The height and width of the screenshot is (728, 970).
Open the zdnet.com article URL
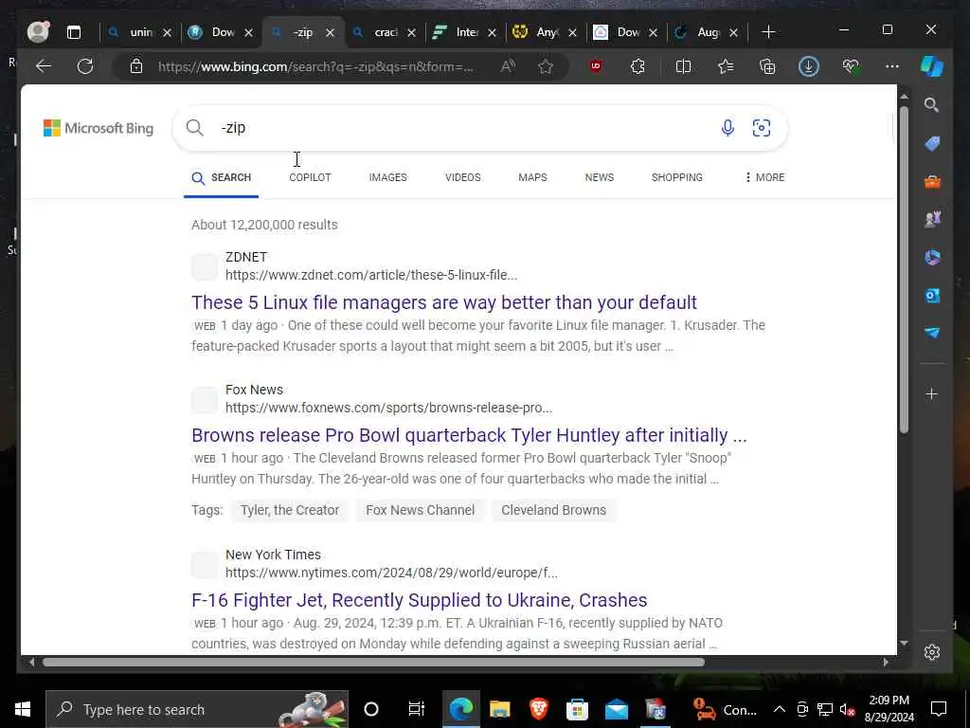click(371, 275)
